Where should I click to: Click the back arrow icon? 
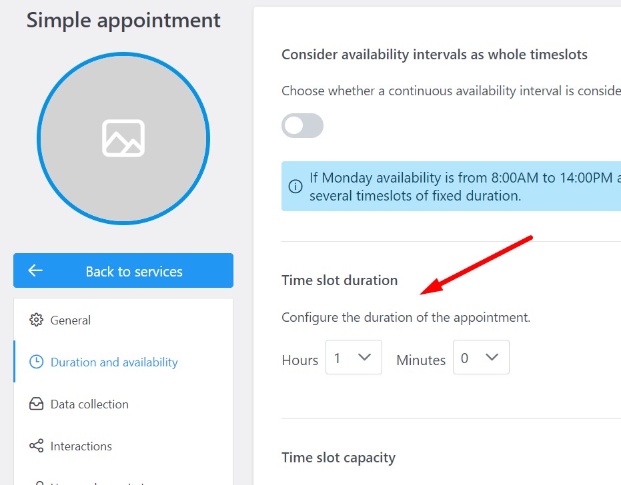point(35,270)
